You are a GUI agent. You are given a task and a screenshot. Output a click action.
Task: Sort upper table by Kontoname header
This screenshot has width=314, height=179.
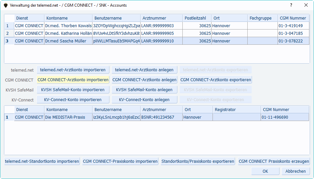[68, 18]
